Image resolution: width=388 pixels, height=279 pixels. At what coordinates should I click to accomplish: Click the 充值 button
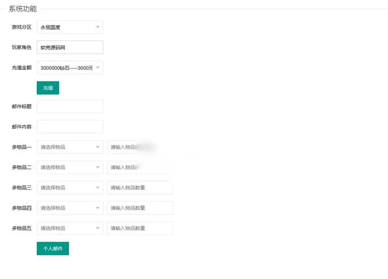pos(48,88)
